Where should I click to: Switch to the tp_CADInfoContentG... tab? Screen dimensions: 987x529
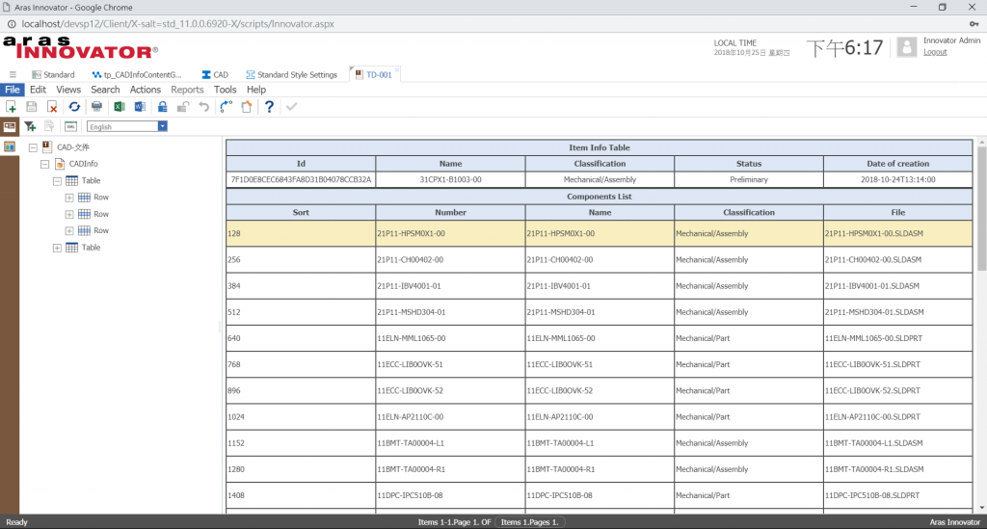(x=137, y=75)
